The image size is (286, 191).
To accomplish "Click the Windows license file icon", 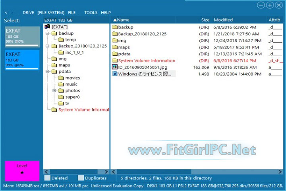I will (x=115, y=74).
